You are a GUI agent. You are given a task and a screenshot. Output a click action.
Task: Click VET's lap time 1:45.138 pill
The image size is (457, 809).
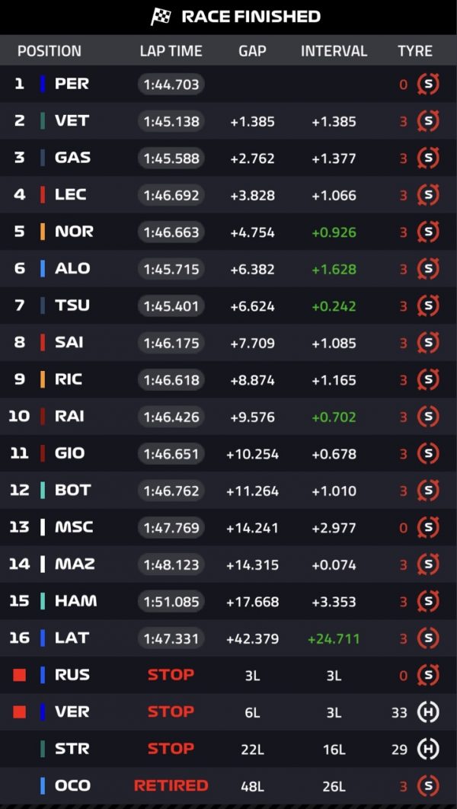point(171,121)
